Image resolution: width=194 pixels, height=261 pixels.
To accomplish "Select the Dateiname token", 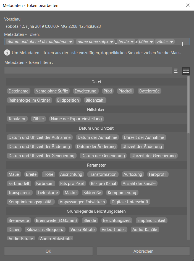I will (x=19, y=91).
